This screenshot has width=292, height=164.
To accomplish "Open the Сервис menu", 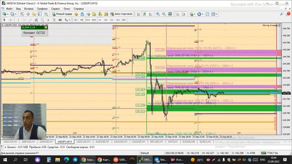I will coord(56,9).
